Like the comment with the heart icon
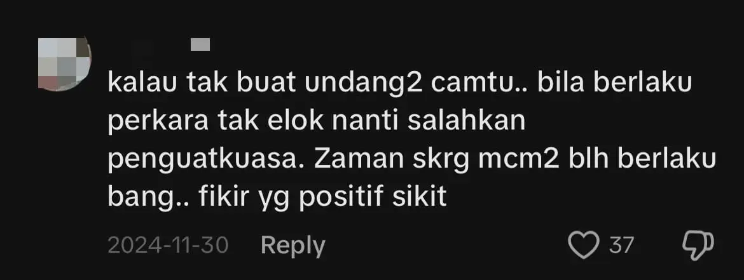This screenshot has width=744, height=280. click(x=583, y=246)
